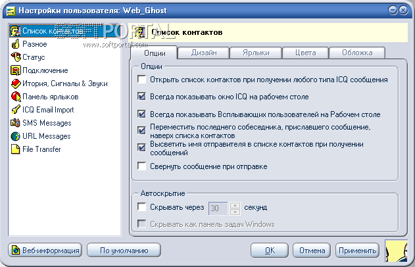Enable the Скрывать через auto-hide checkbox
The width and height of the screenshot is (415, 267).
click(142, 208)
